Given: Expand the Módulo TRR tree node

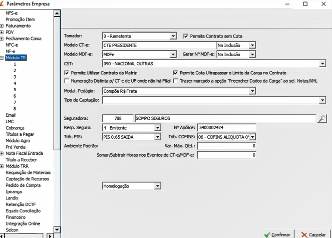Looking at the screenshot, I should coord(2,166).
